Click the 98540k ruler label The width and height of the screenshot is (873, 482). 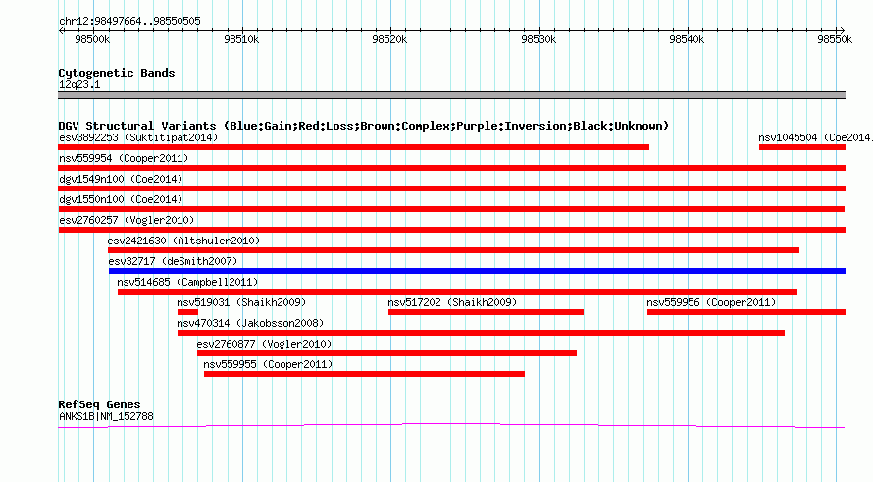(x=687, y=39)
